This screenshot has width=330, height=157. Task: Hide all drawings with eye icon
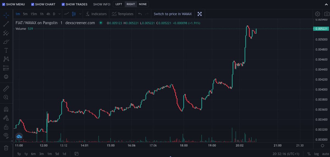pos(6,135)
